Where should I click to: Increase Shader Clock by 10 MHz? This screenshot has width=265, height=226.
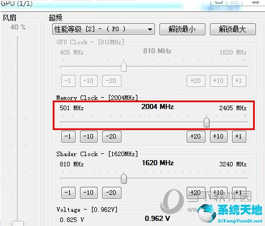218,192
